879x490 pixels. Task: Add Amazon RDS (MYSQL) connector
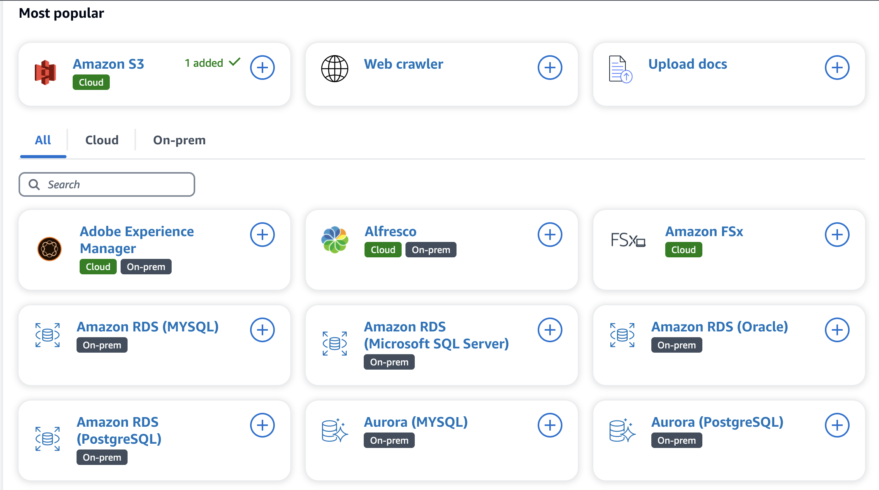[x=262, y=330]
